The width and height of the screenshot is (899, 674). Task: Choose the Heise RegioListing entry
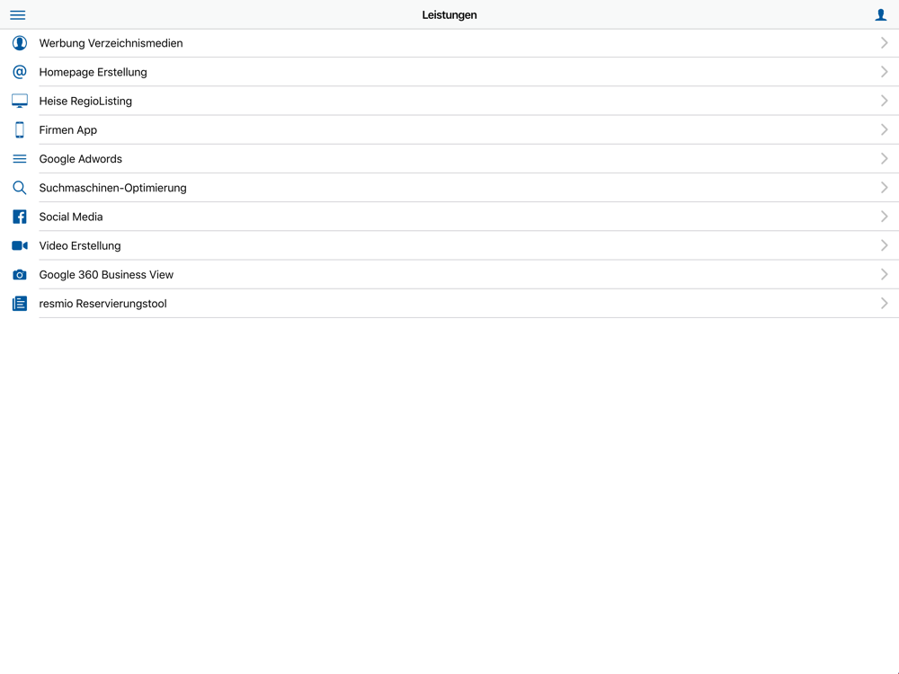(x=449, y=101)
